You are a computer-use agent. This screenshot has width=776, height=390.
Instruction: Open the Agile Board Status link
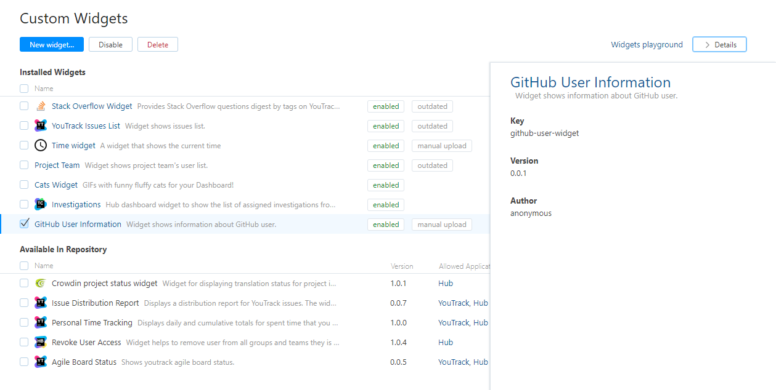pos(84,362)
